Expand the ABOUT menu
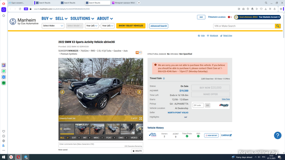Viewport: 285px width, 160px height. 105,18
